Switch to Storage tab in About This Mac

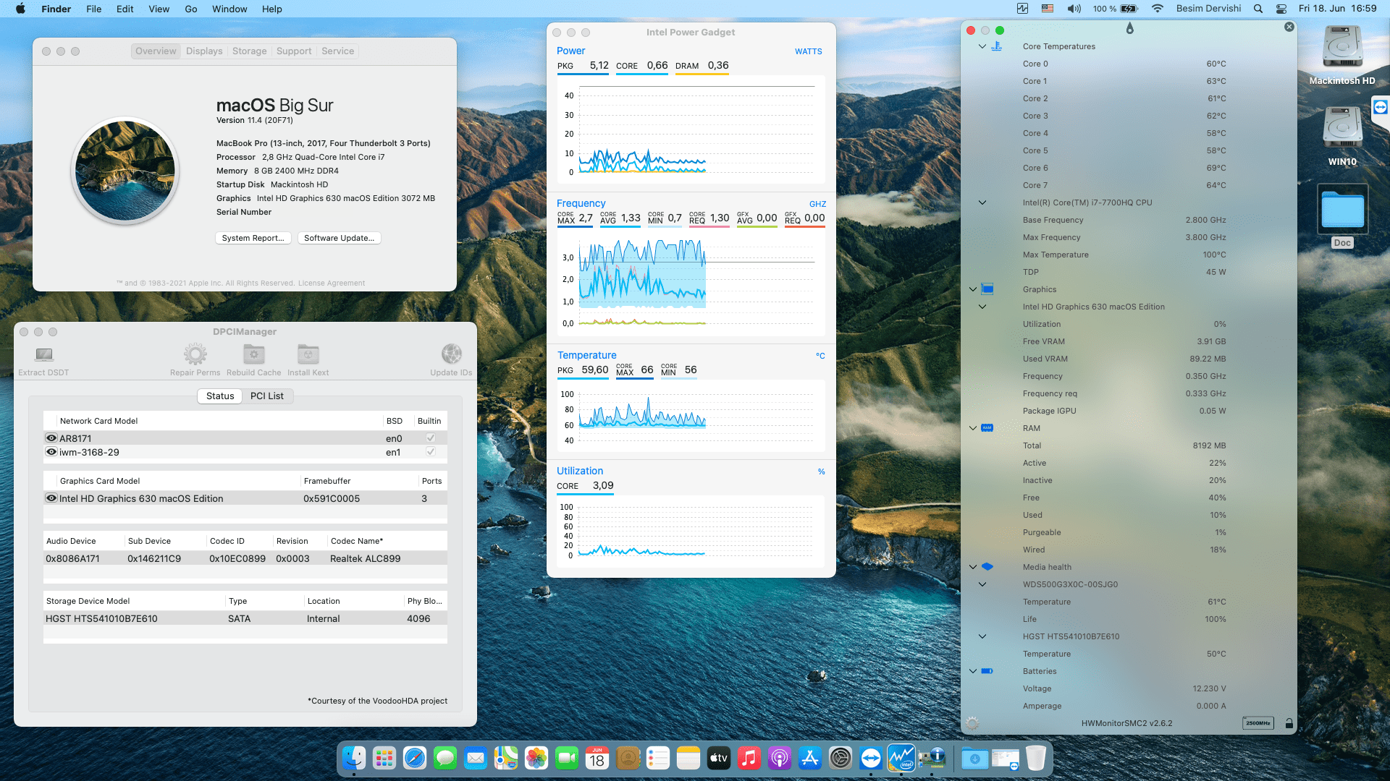pyautogui.click(x=249, y=51)
